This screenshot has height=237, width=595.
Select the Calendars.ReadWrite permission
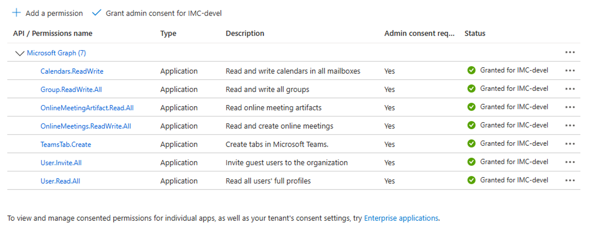point(72,71)
